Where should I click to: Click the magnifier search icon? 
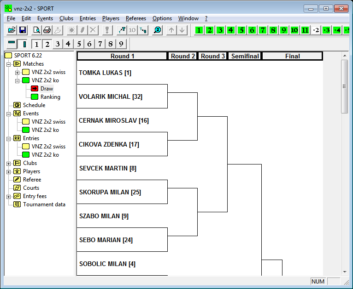(158, 30)
